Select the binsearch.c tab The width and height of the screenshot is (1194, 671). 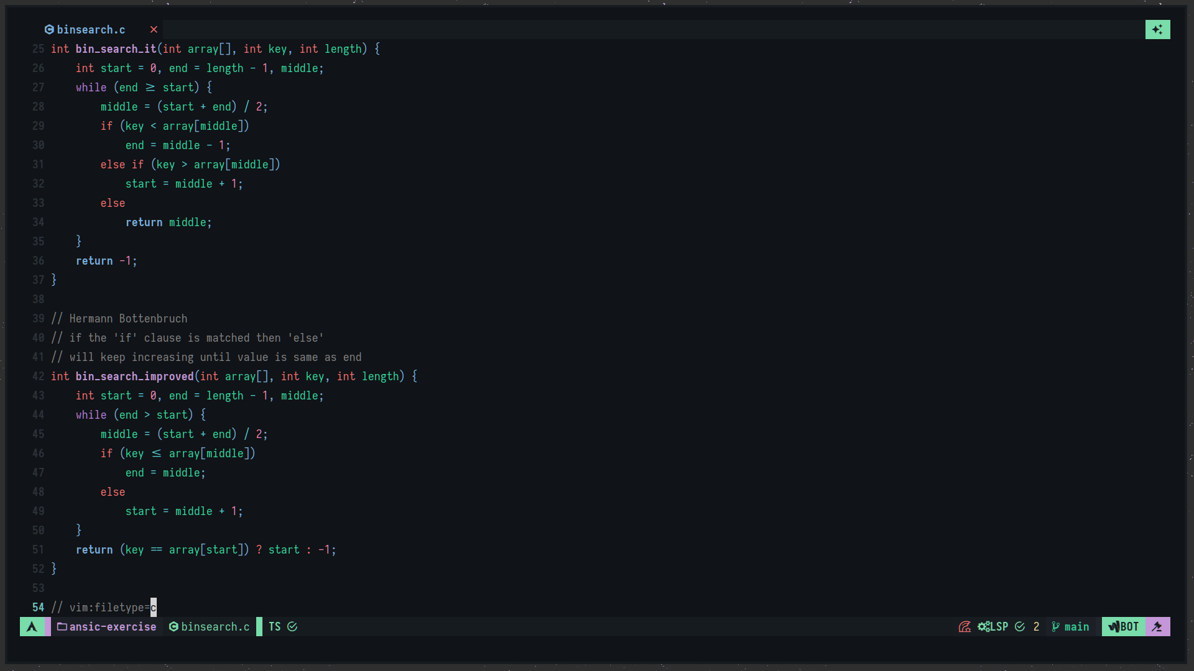tap(91, 29)
